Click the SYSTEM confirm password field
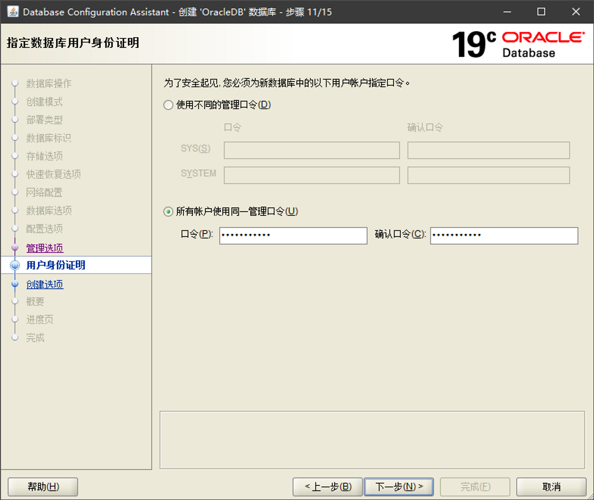This screenshot has width=594, height=500. (x=488, y=175)
